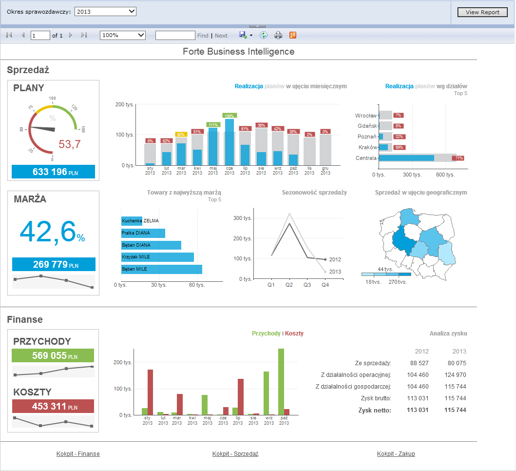Click the margin sparkline trend chart

(54, 282)
